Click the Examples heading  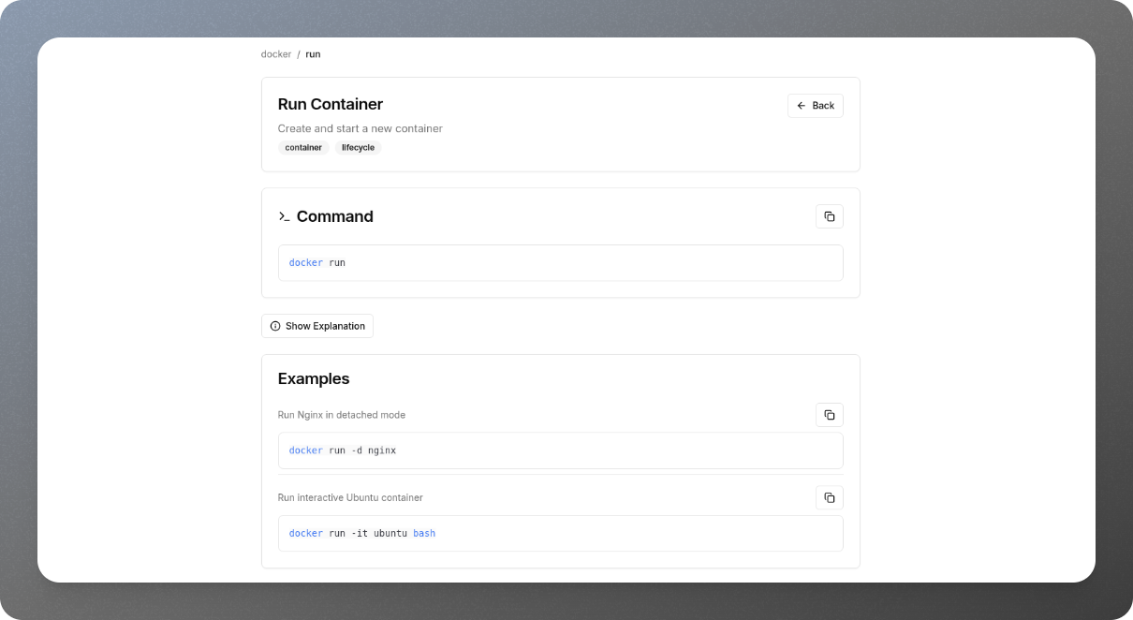coord(314,379)
